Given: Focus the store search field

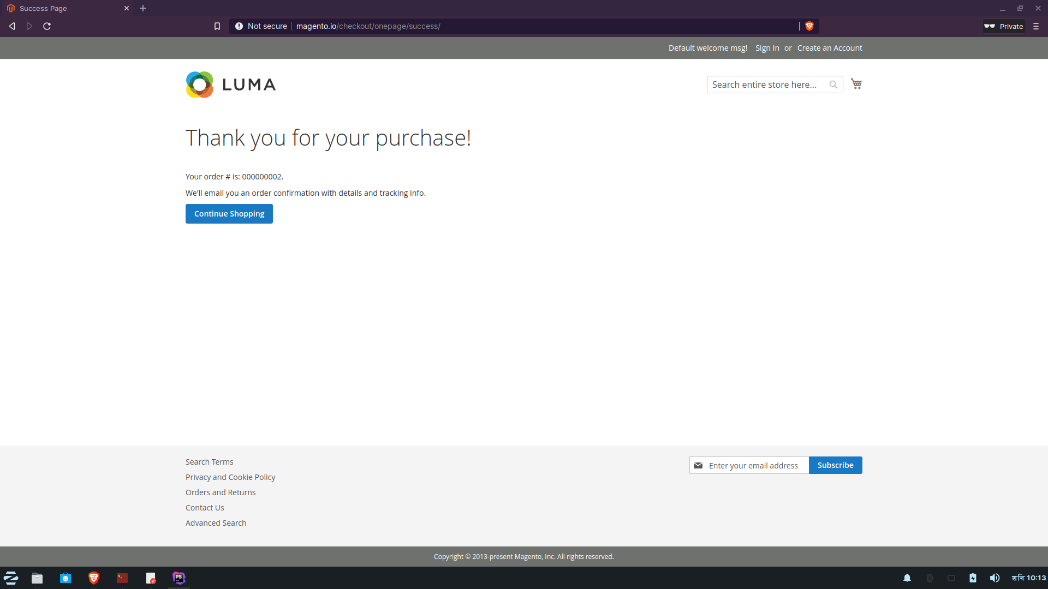Looking at the screenshot, I should pyautogui.click(x=767, y=85).
